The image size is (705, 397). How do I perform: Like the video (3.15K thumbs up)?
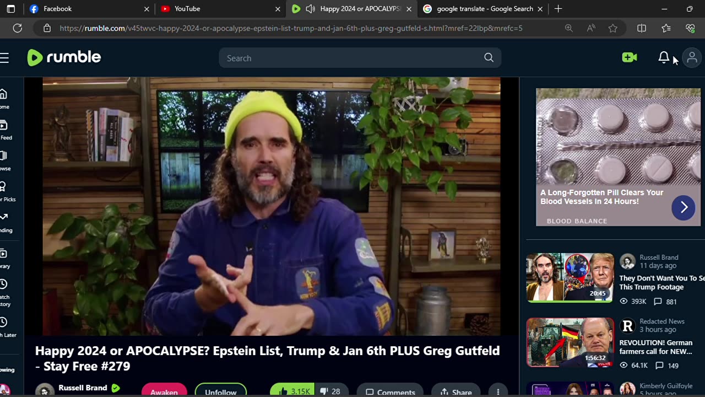292,391
